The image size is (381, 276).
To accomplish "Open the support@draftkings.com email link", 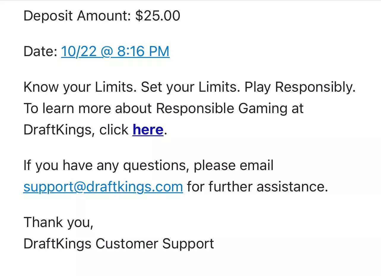I will click(103, 187).
